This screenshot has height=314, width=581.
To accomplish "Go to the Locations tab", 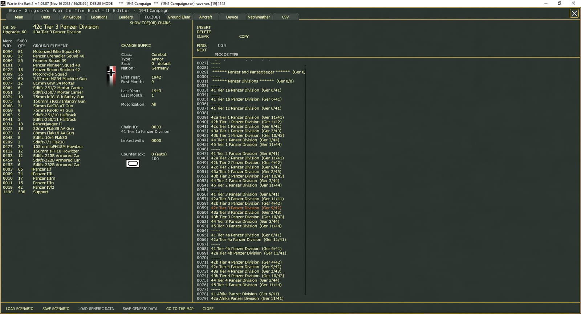I will click(99, 17).
